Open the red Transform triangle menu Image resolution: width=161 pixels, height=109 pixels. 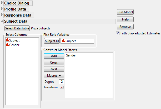pos(62,87)
